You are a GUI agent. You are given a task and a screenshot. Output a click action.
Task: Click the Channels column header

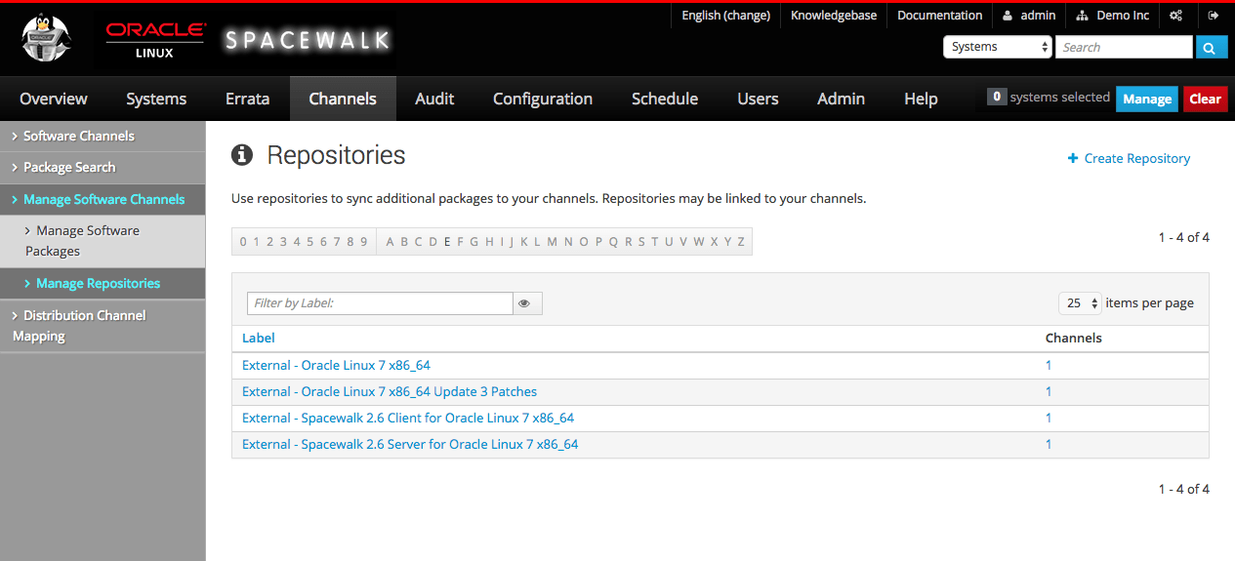pyautogui.click(x=1074, y=338)
